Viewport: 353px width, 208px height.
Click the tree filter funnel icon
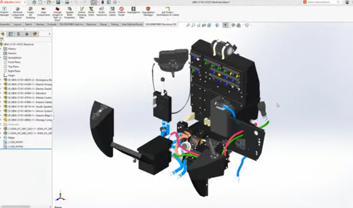coord(2,39)
